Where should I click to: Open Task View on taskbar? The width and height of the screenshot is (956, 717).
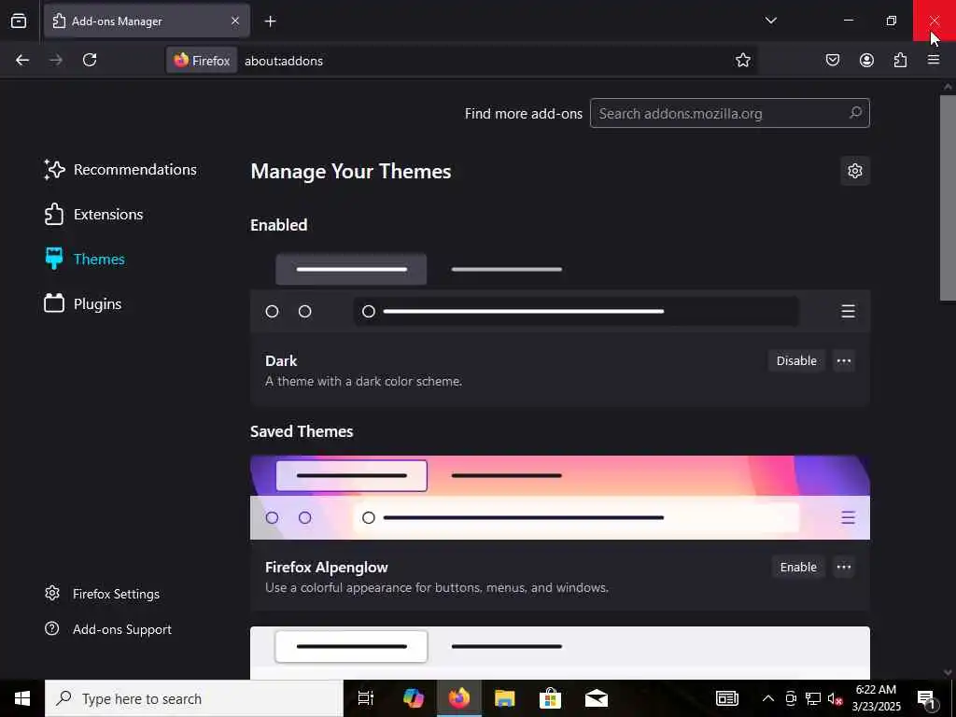366,698
